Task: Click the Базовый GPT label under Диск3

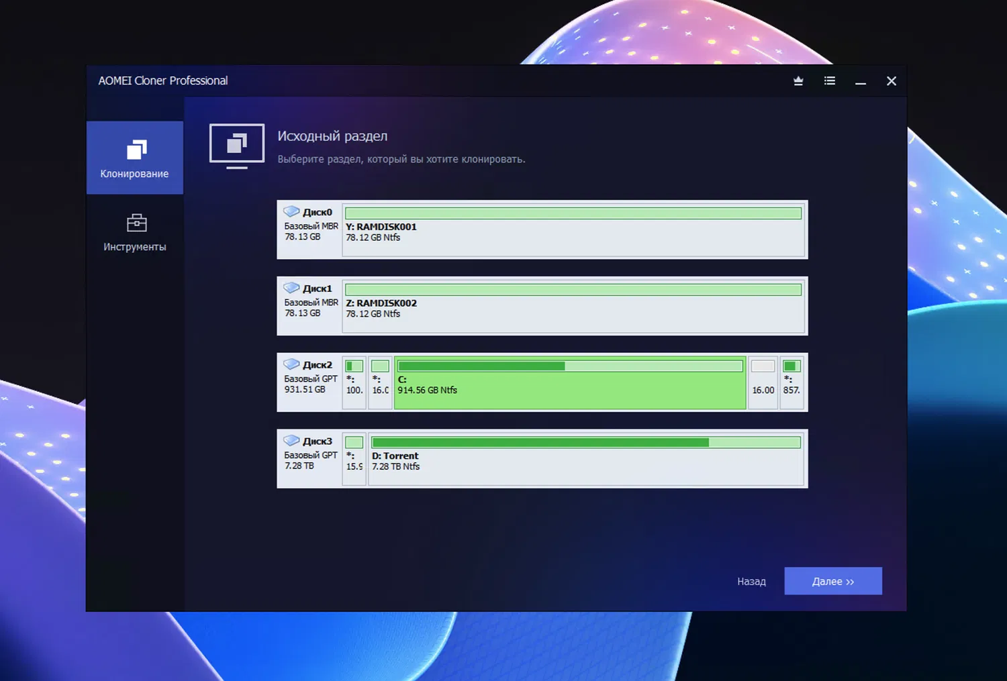Action: 311,455
